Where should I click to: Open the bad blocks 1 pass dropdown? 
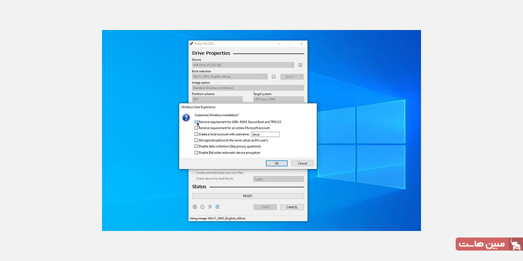[x=278, y=179]
